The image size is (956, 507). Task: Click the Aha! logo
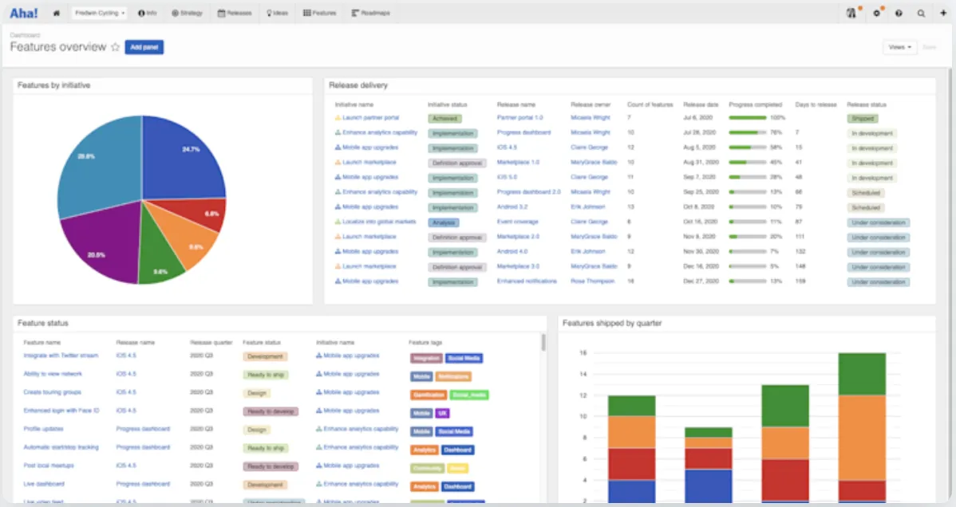point(24,13)
